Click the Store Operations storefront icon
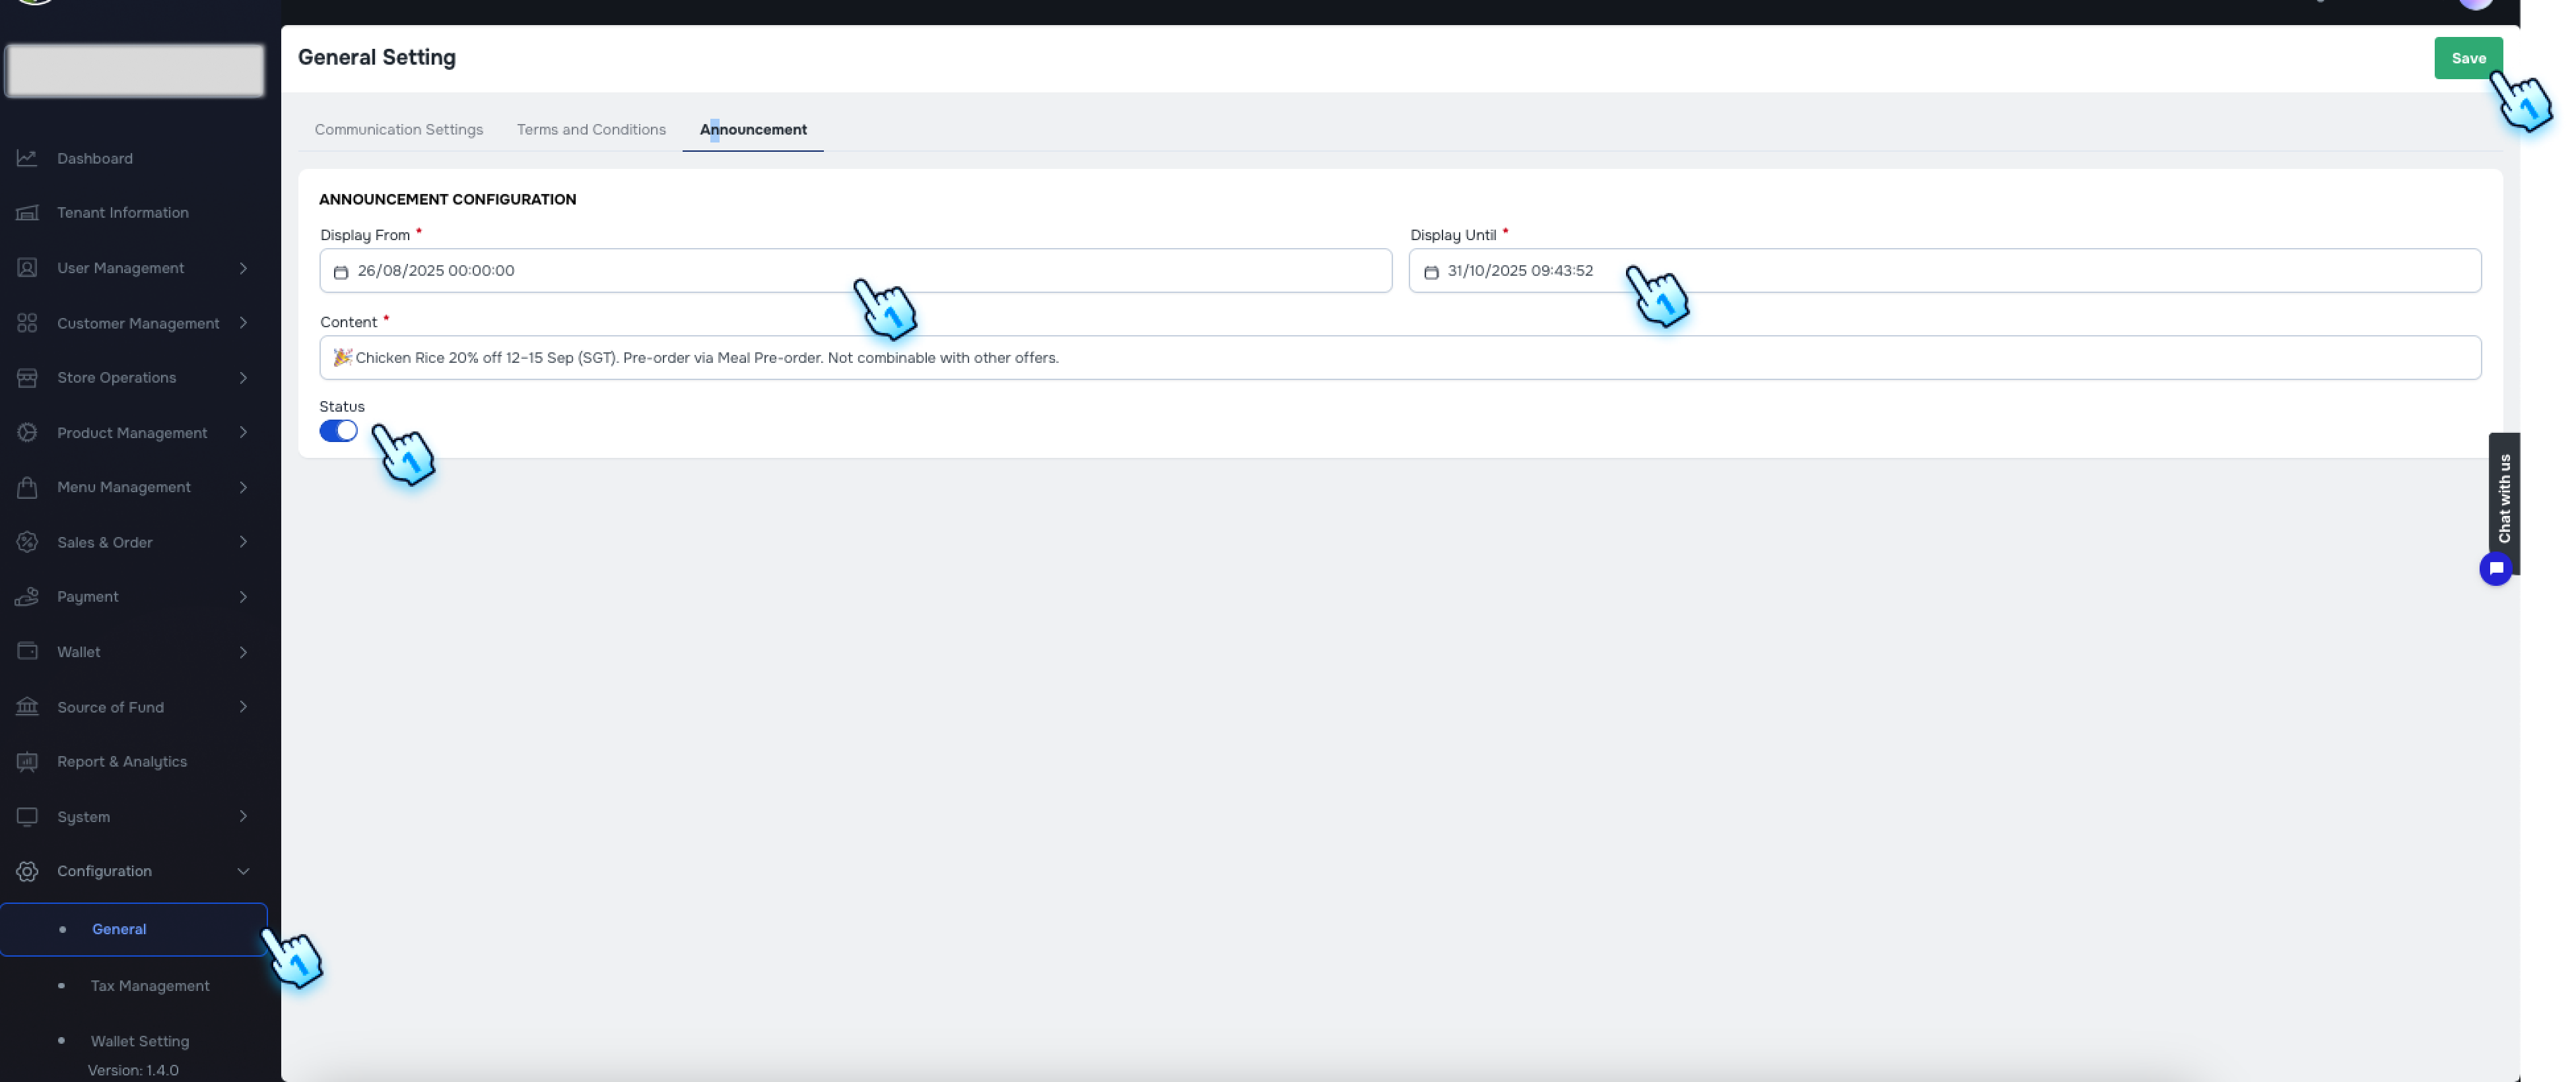This screenshot has width=2576, height=1082. (x=27, y=377)
